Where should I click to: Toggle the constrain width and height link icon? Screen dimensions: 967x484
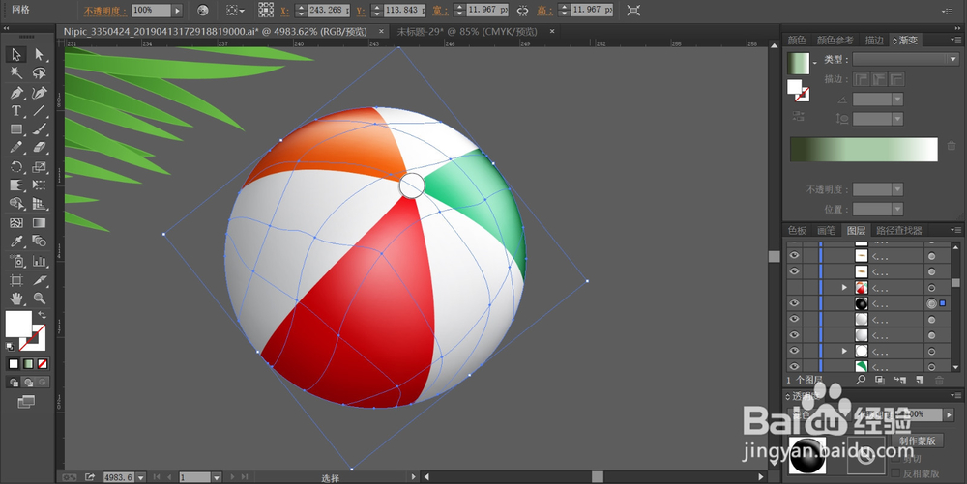coord(522,10)
